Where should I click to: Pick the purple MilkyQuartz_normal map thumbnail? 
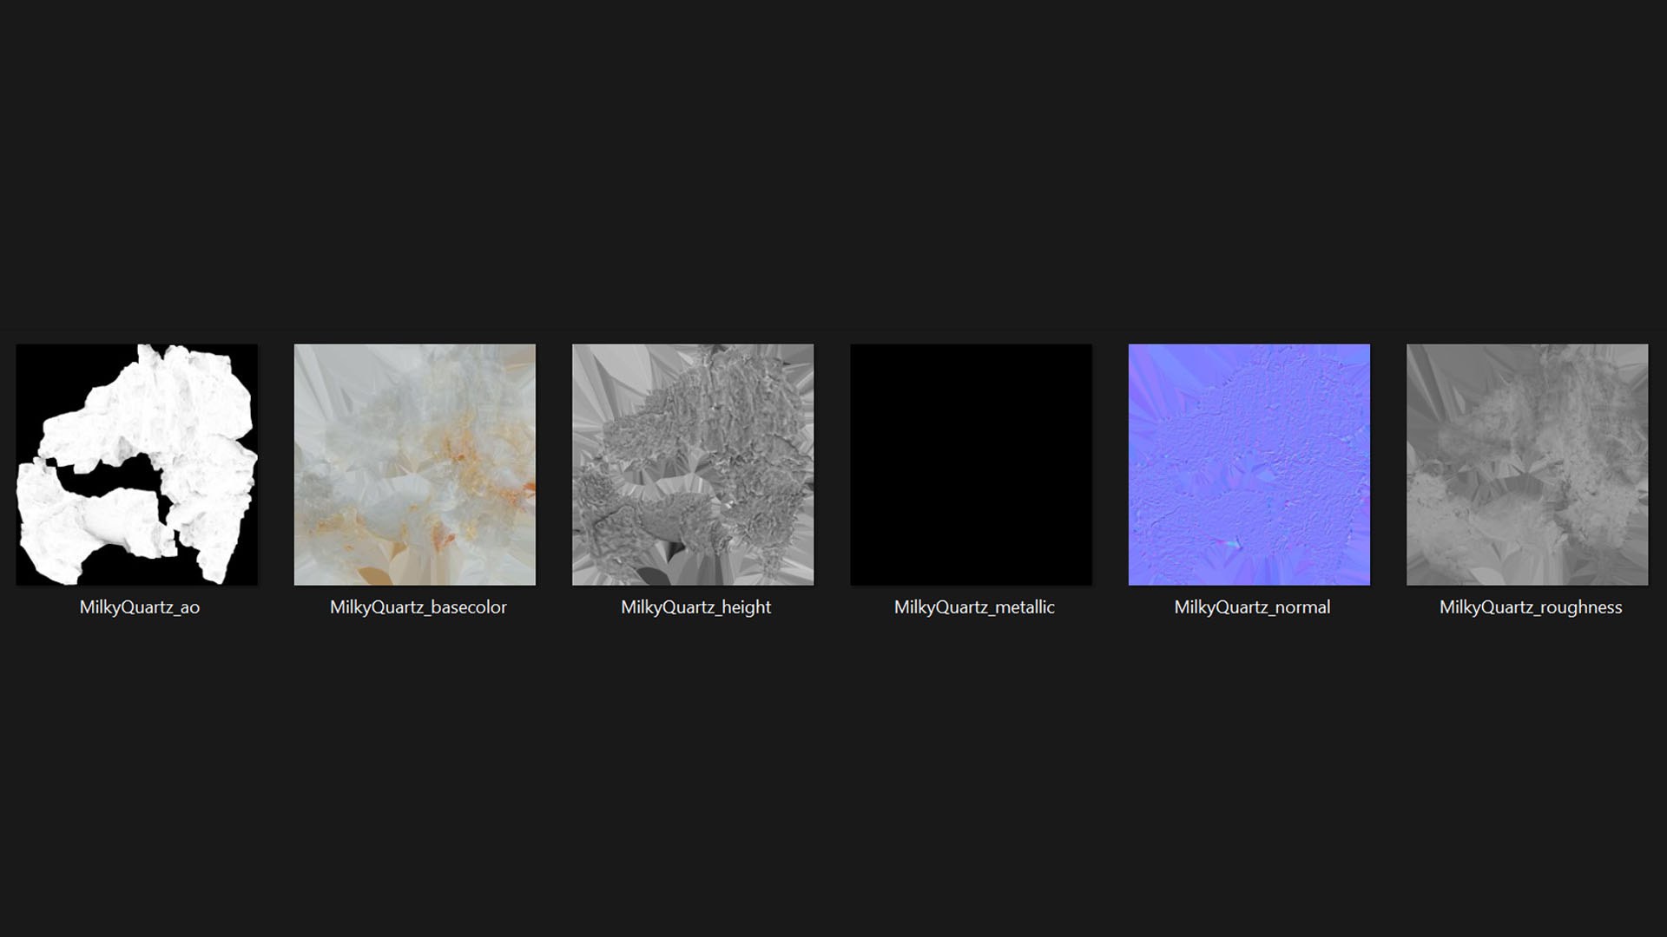(1249, 464)
